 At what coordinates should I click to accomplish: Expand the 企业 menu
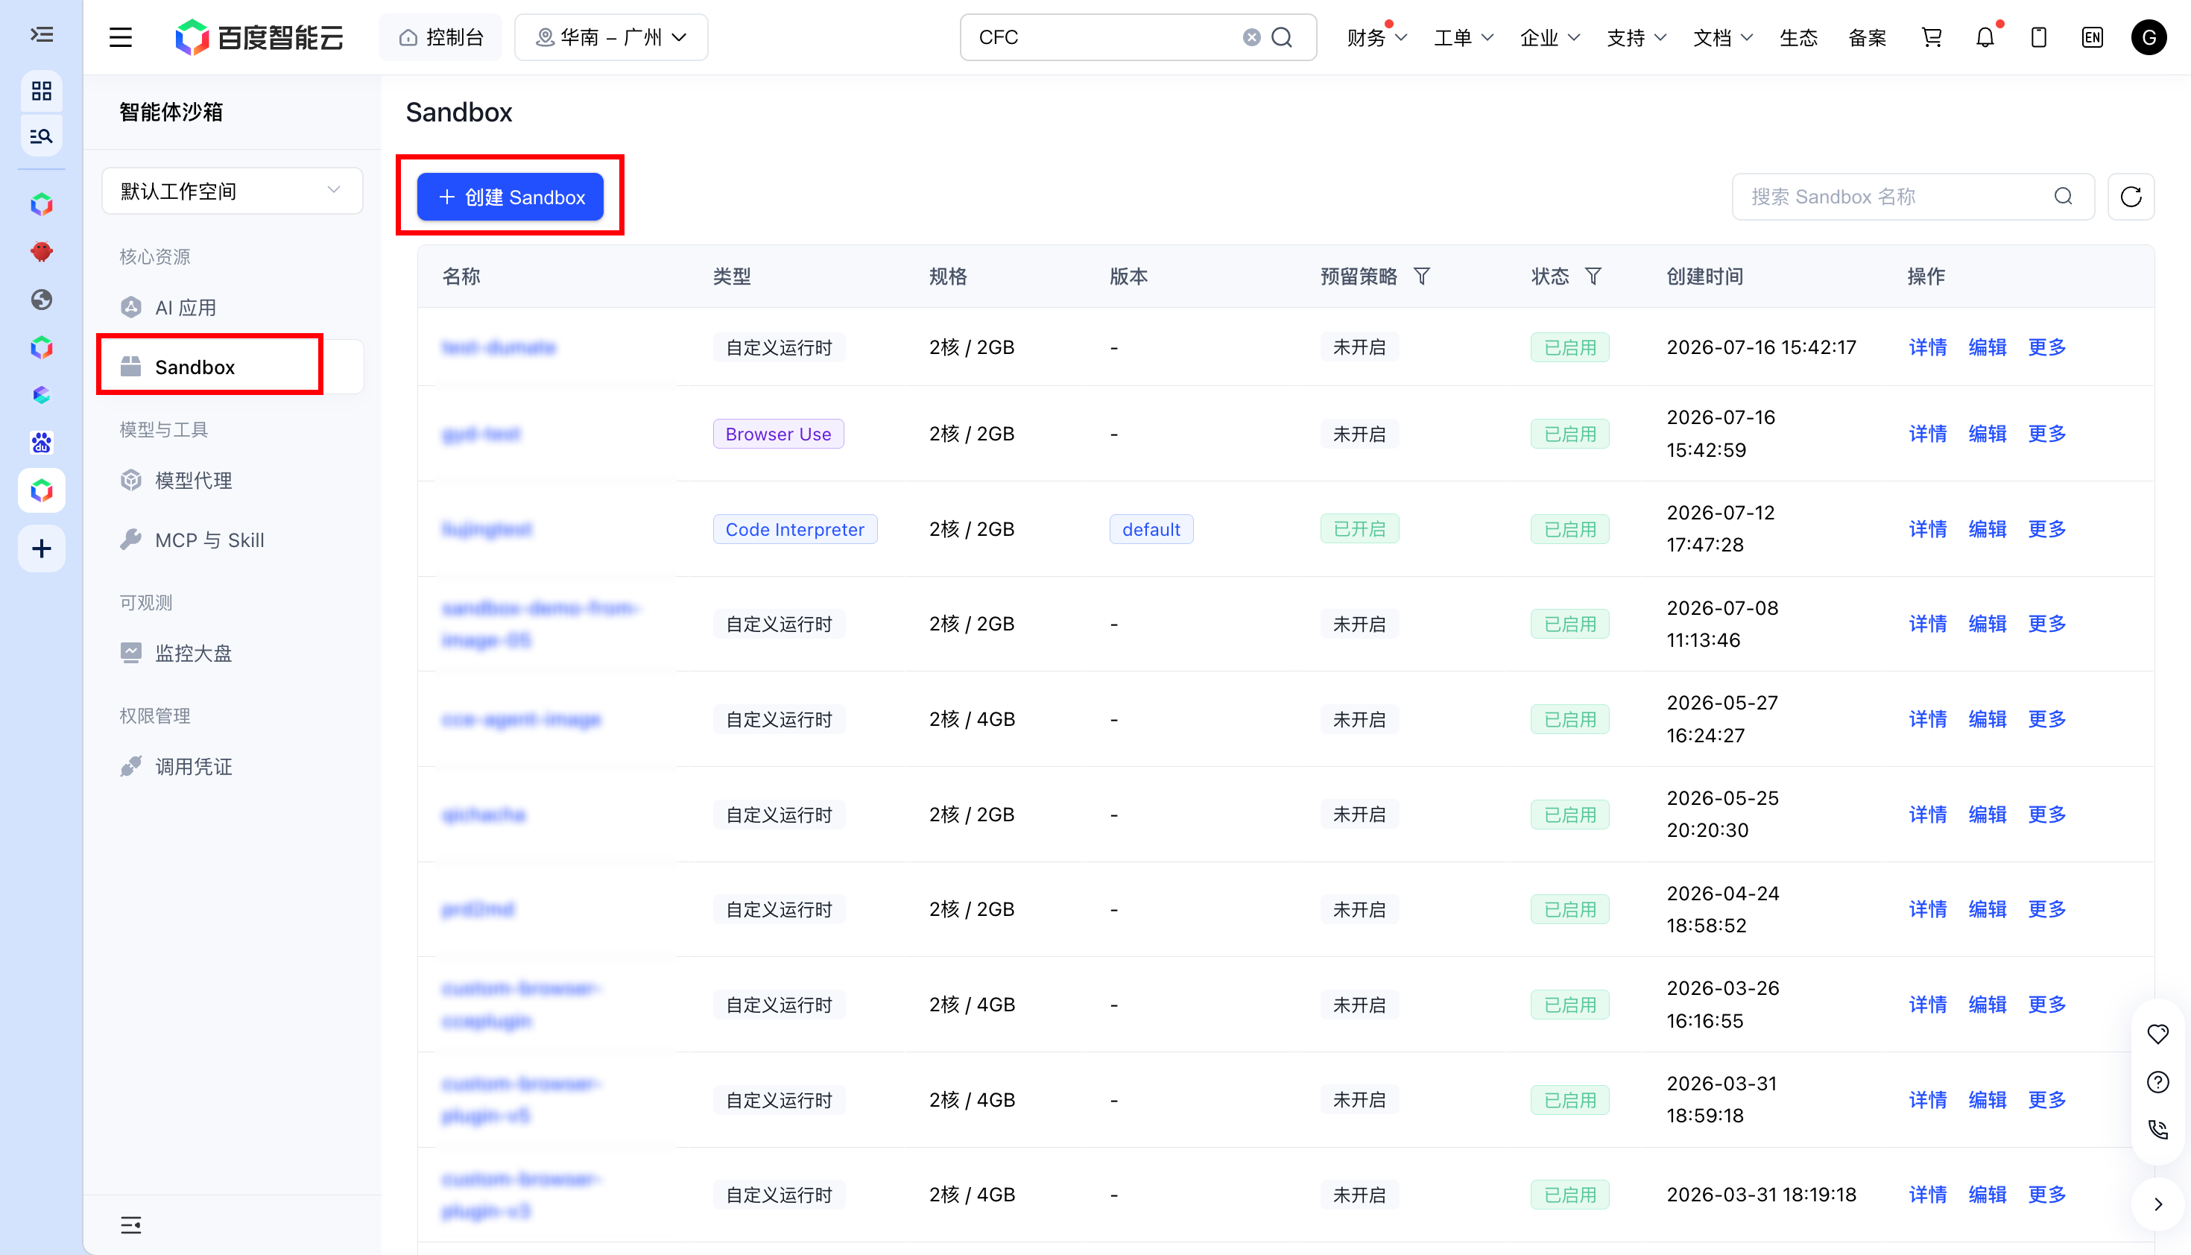(x=1550, y=37)
